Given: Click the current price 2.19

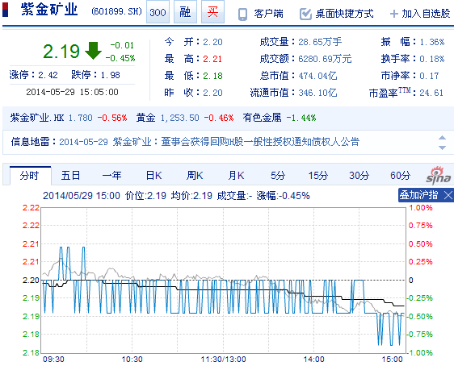Looking at the screenshot, I should [x=61, y=51].
